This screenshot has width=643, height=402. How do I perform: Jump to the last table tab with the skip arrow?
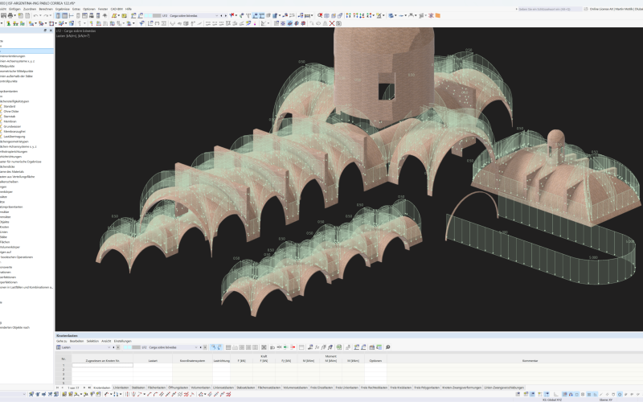point(89,388)
